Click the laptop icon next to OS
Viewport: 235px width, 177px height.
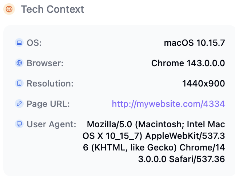click(x=19, y=43)
